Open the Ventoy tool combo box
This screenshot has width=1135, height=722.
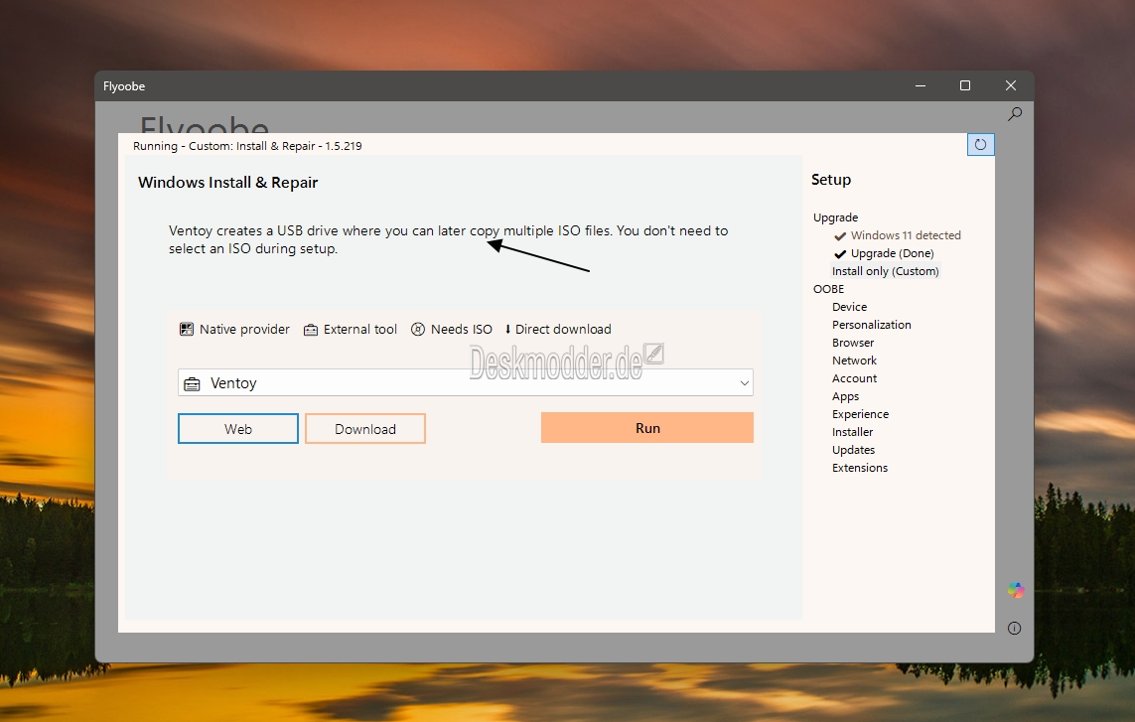coord(466,382)
